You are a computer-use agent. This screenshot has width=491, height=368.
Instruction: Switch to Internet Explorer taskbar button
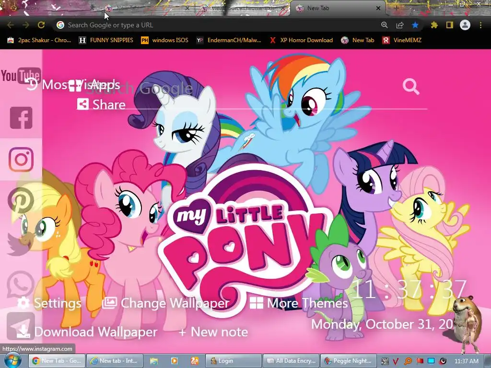point(115,361)
